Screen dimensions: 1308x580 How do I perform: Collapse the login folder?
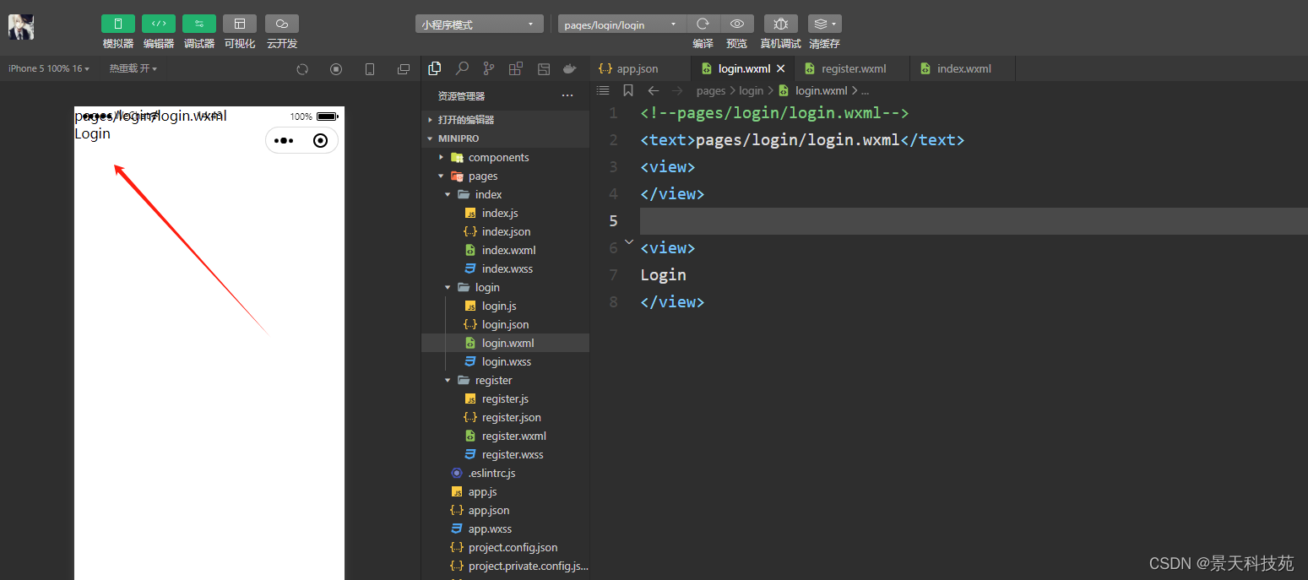tap(505, 287)
